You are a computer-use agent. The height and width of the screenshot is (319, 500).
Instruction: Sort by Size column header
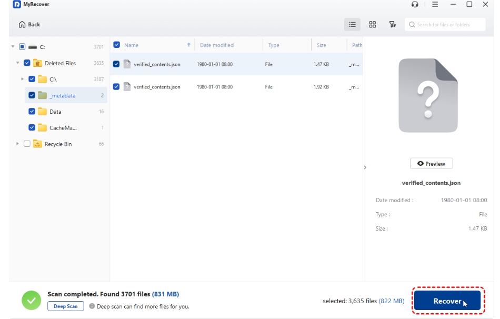click(321, 45)
